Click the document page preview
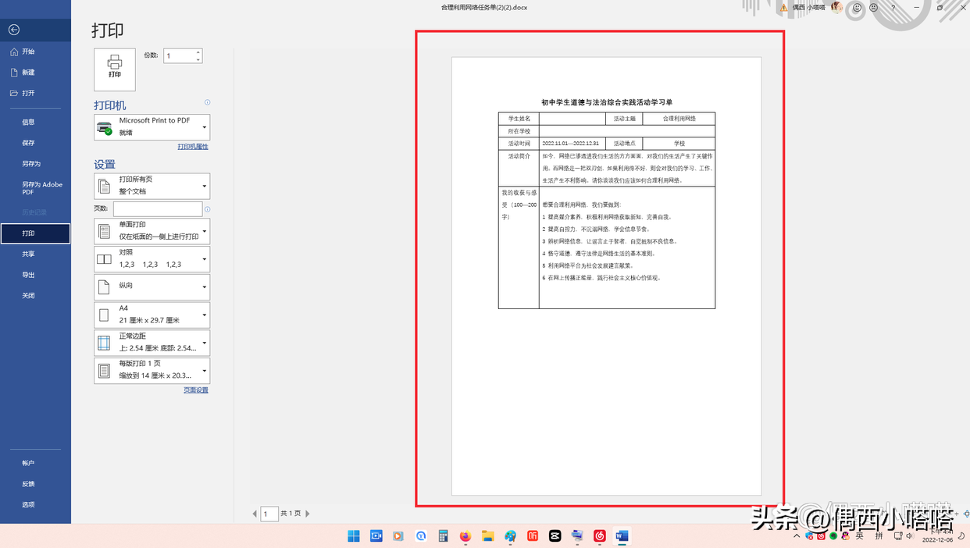Screen dimensions: 970x548 click(606, 276)
